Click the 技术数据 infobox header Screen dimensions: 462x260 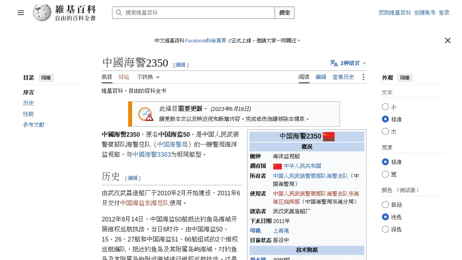tap(307, 250)
